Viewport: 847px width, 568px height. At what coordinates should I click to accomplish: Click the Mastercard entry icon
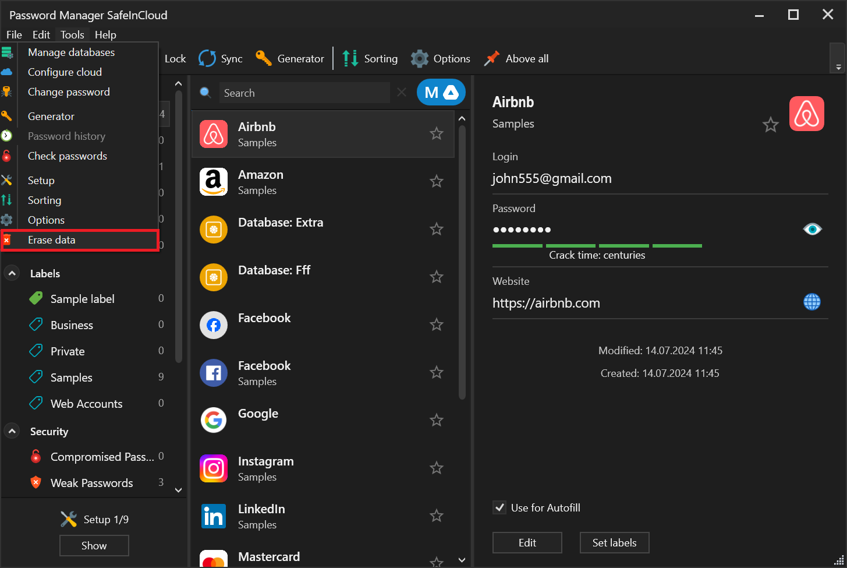pos(214,559)
